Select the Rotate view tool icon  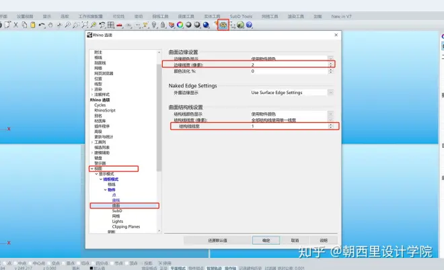click(x=59, y=25)
